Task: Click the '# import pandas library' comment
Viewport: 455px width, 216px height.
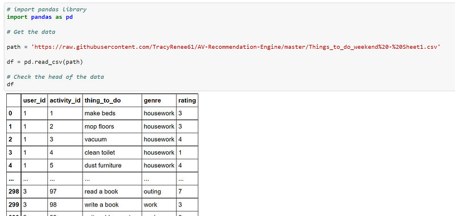Action: (x=47, y=10)
